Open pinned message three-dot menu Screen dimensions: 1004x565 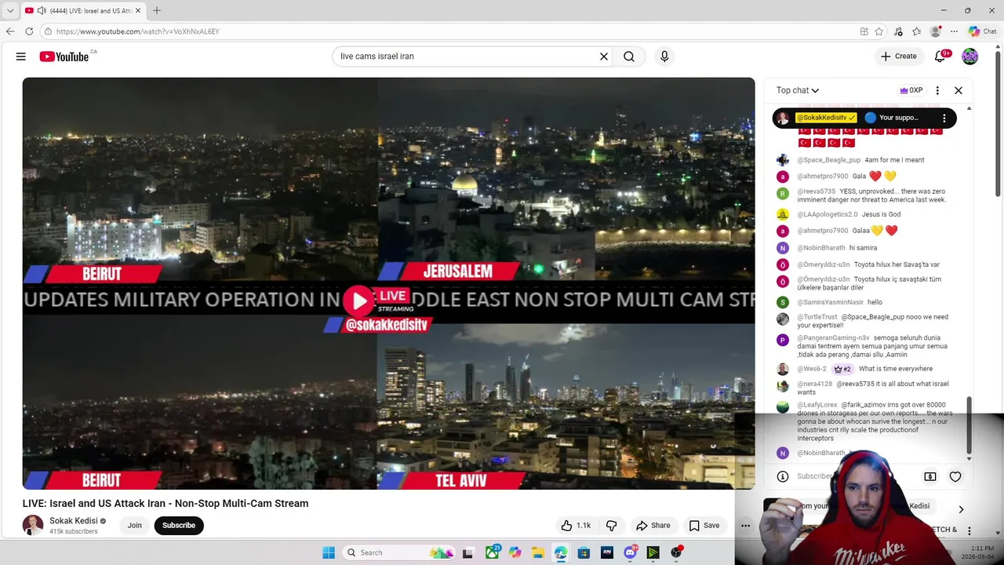(944, 118)
